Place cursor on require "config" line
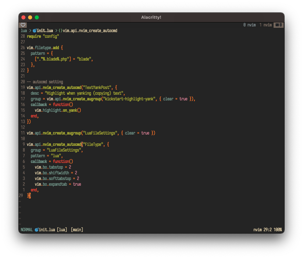Viewport: 303px width, 258px height. tap(43, 36)
